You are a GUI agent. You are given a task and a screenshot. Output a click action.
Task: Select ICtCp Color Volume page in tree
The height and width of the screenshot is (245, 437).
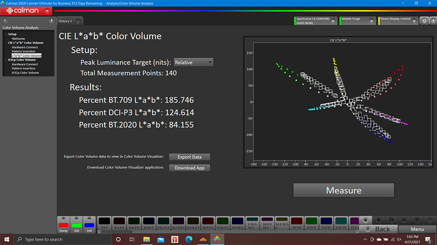[25, 73]
